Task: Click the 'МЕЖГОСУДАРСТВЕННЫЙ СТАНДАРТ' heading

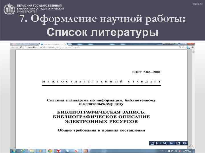Action: (101, 82)
